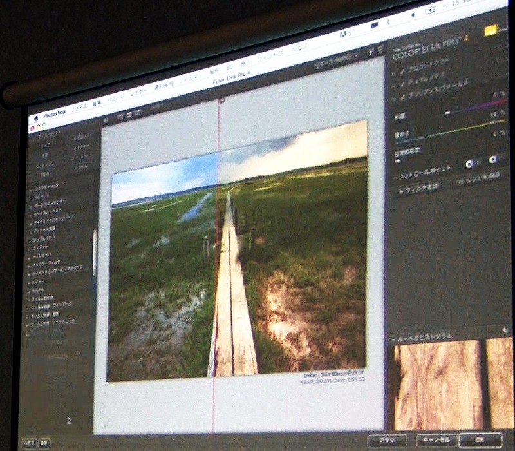Uncheck the プロコントラスト filter checkbox
The height and width of the screenshot is (451, 515).
coord(402,72)
